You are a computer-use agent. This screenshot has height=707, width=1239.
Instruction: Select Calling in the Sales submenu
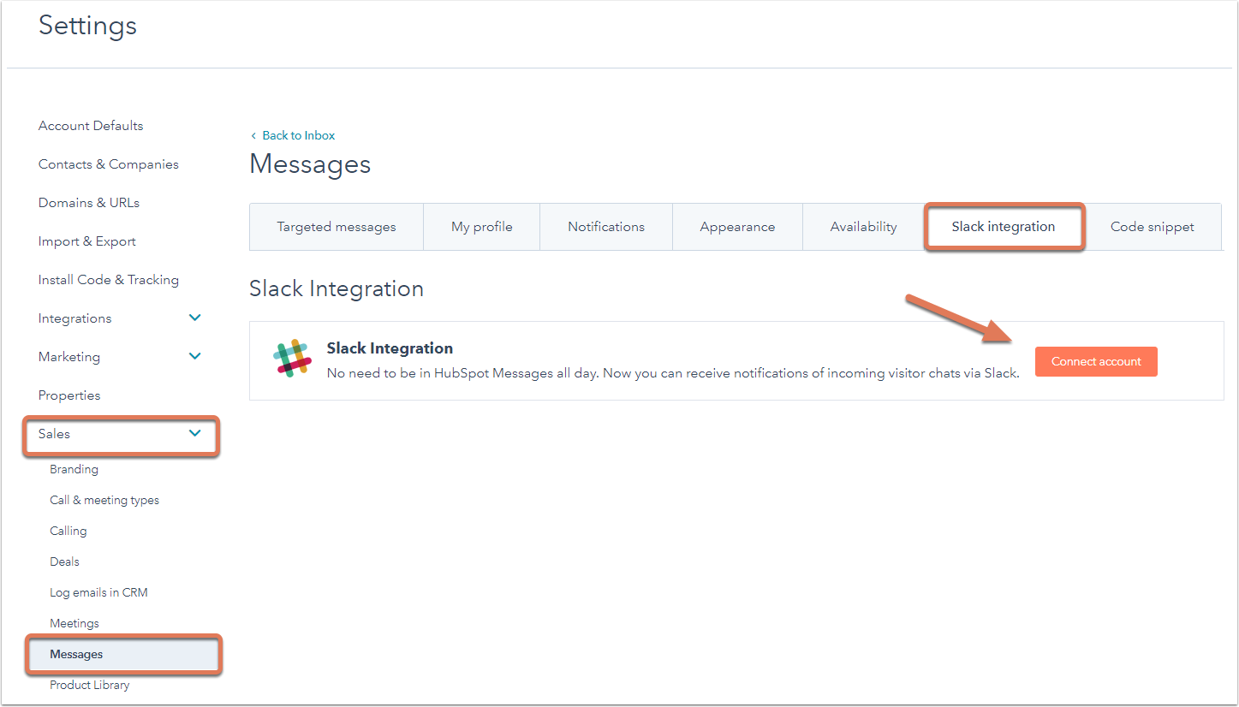(69, 531)
